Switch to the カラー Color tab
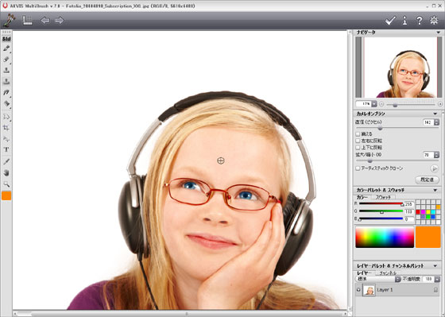445x317 pixels. [362, 197]
